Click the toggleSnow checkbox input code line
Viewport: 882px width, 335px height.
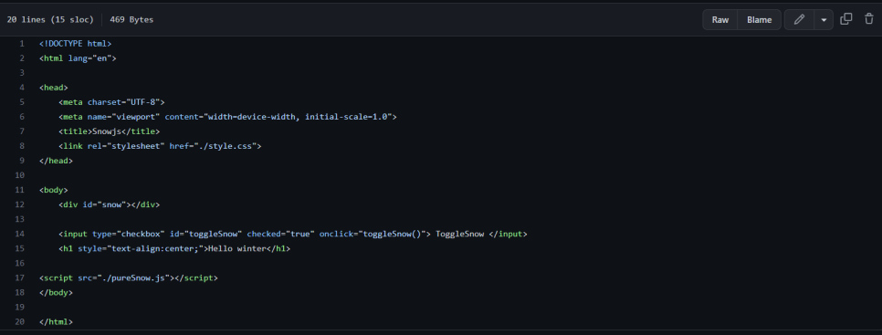click(292, 234)
